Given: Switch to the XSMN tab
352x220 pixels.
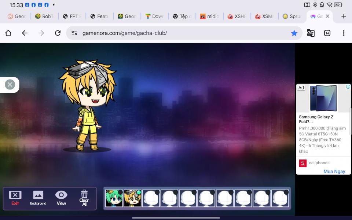Looking at the screenshot, I should click(x=264, y=16).
